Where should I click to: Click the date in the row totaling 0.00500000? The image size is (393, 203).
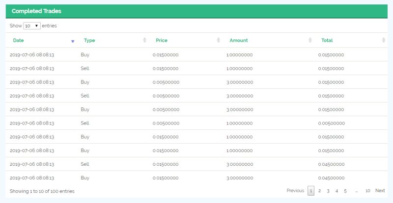click(32, 123)
